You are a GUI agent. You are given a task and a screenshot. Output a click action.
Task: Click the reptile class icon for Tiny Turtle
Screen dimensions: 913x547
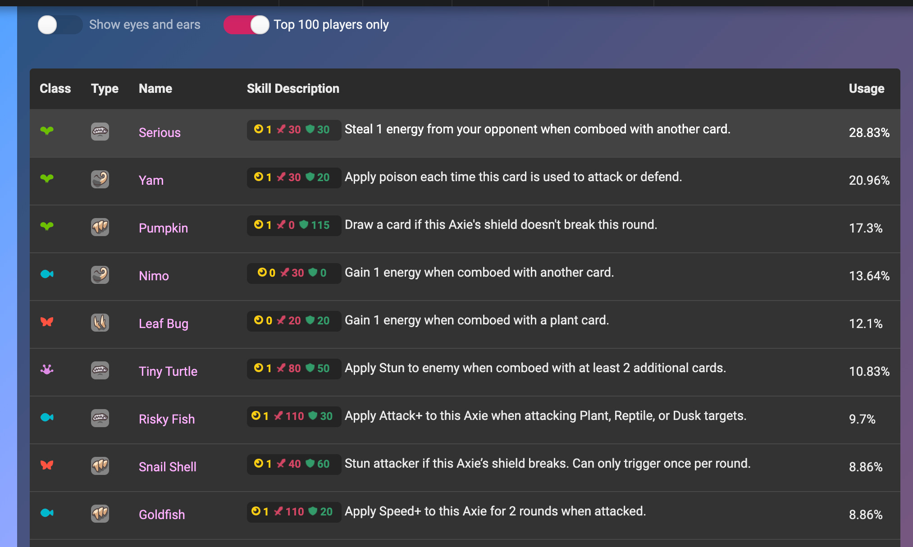point(47,370)
